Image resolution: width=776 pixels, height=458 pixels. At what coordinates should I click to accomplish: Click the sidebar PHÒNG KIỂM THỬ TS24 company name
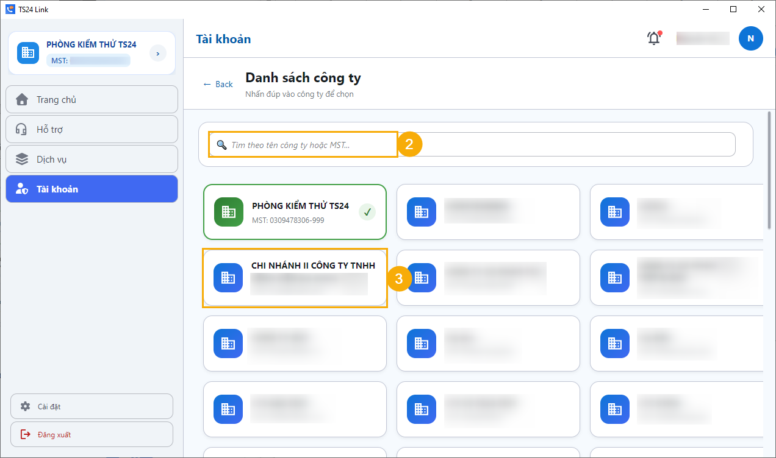[92, 44]
